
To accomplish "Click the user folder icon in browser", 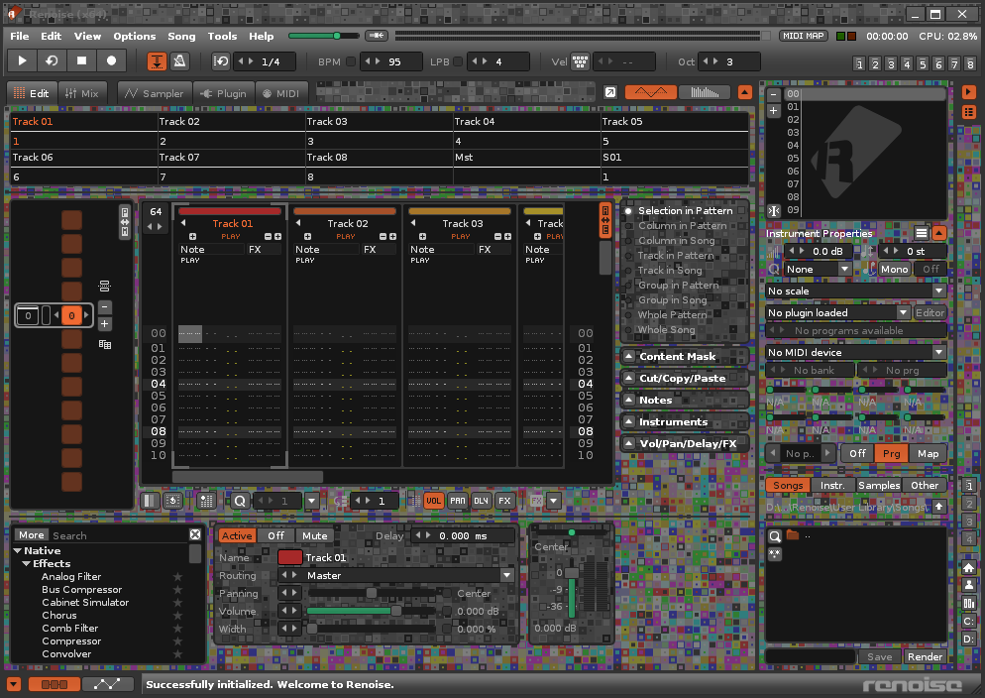I will [x=969, y=585].
